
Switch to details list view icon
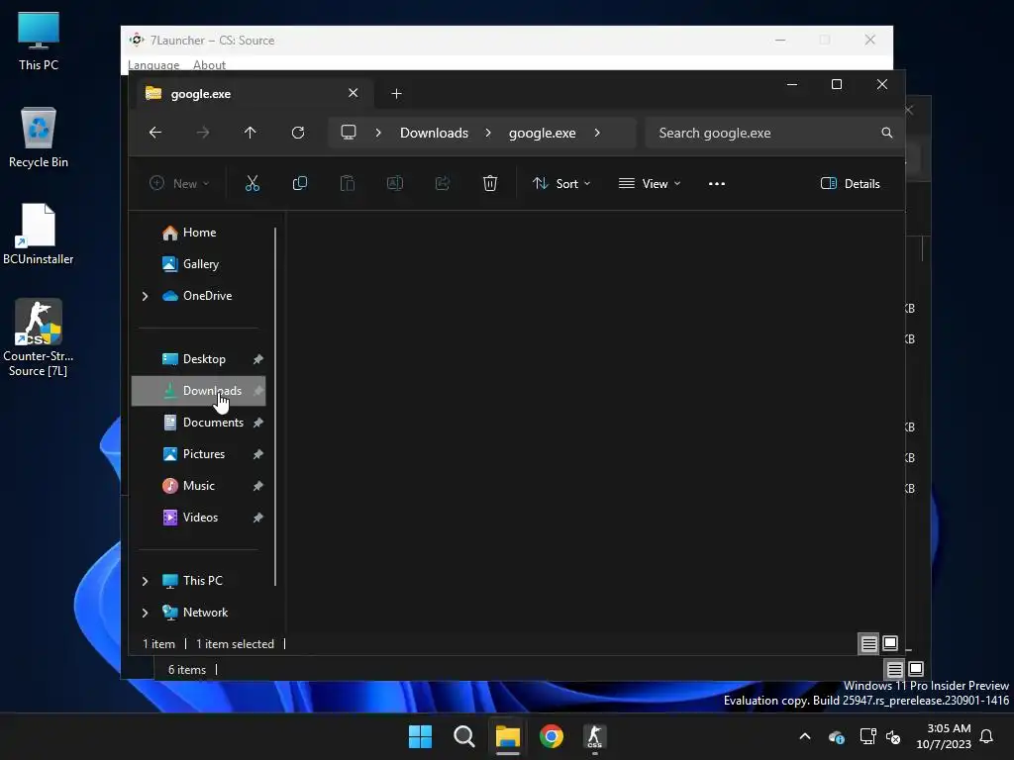coord(868,643)
